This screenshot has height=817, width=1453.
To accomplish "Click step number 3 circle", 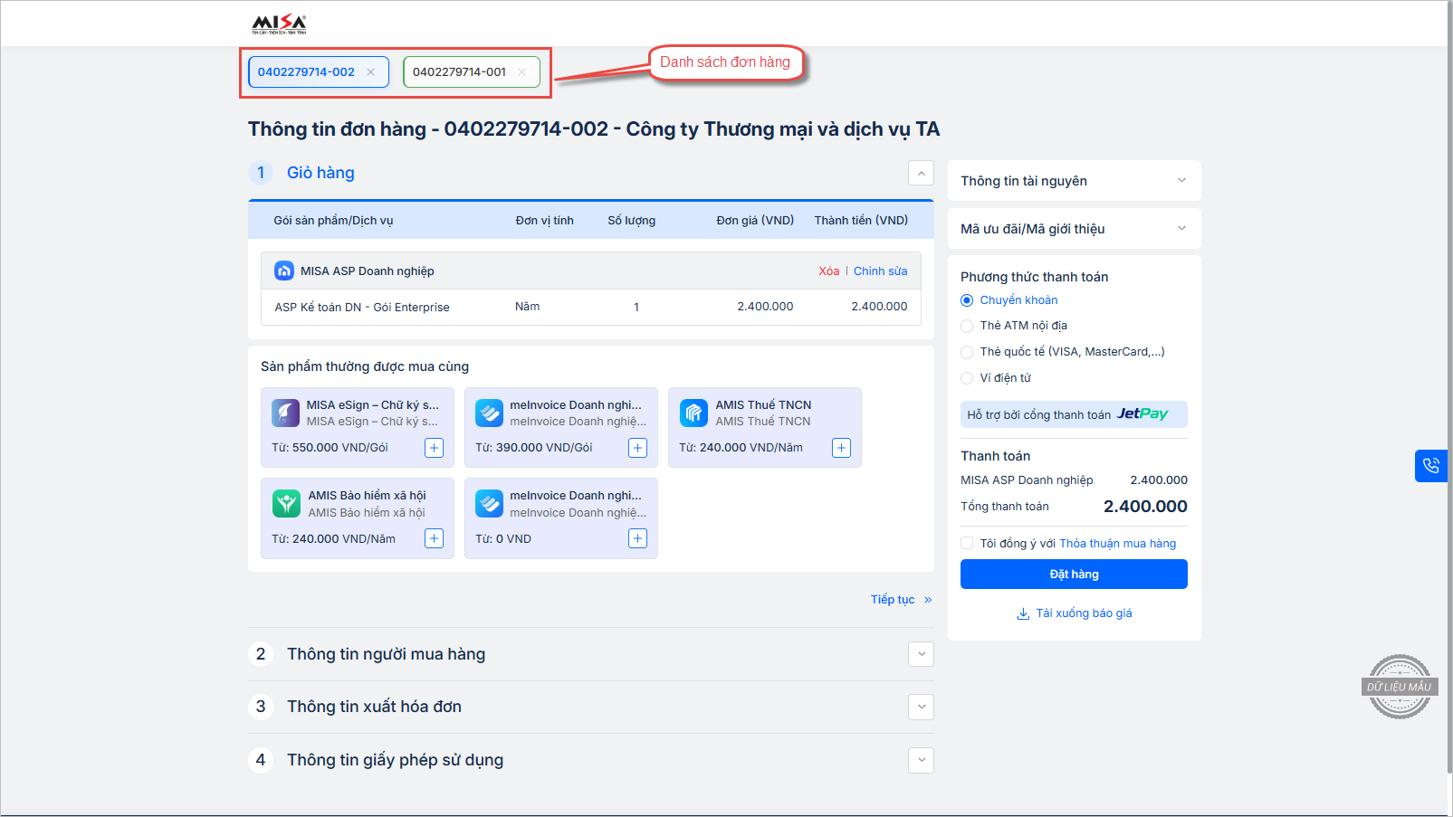I will click(261, 707).
